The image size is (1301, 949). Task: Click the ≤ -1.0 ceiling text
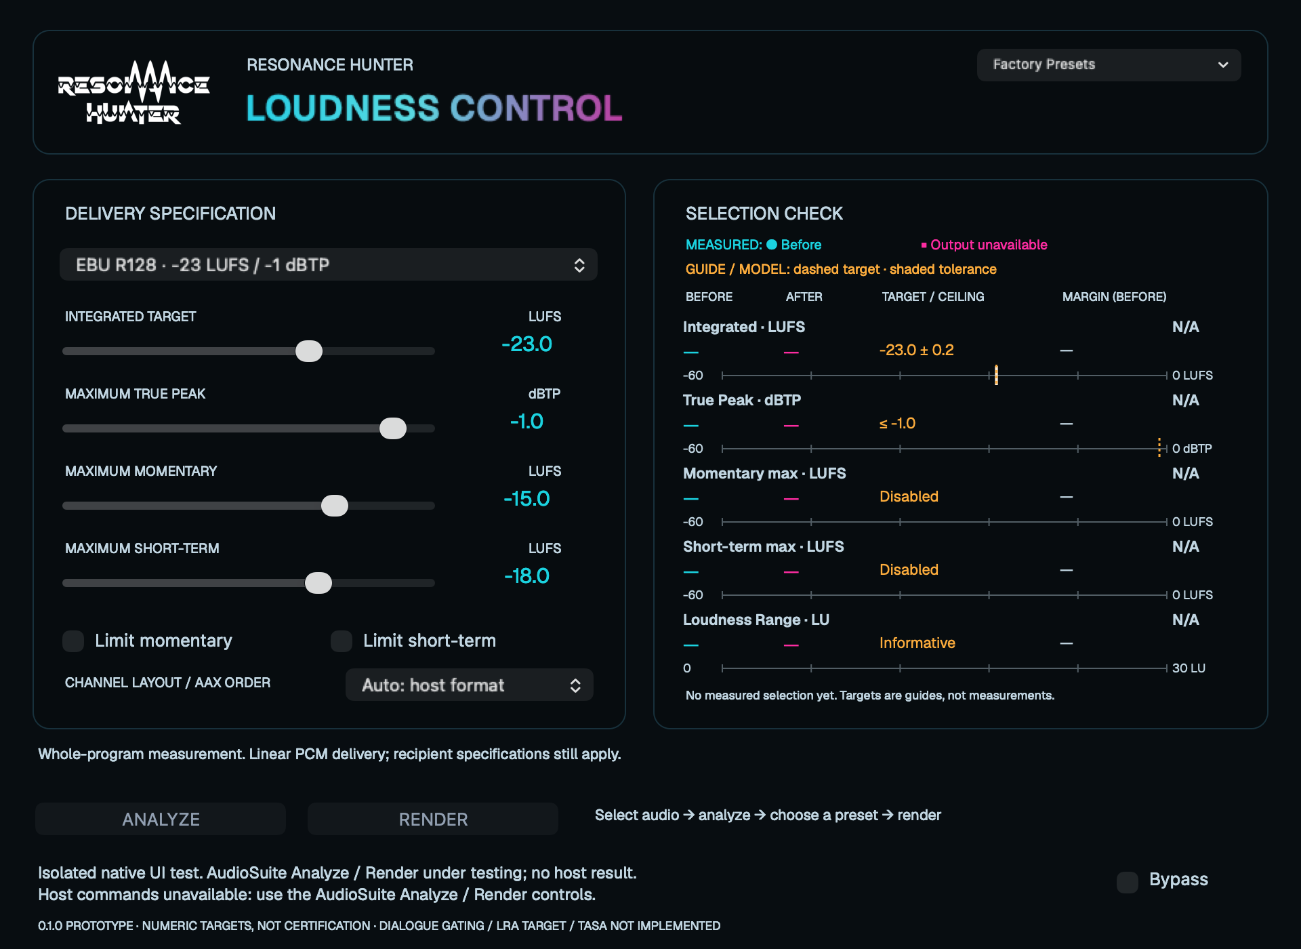pos(897,423)
